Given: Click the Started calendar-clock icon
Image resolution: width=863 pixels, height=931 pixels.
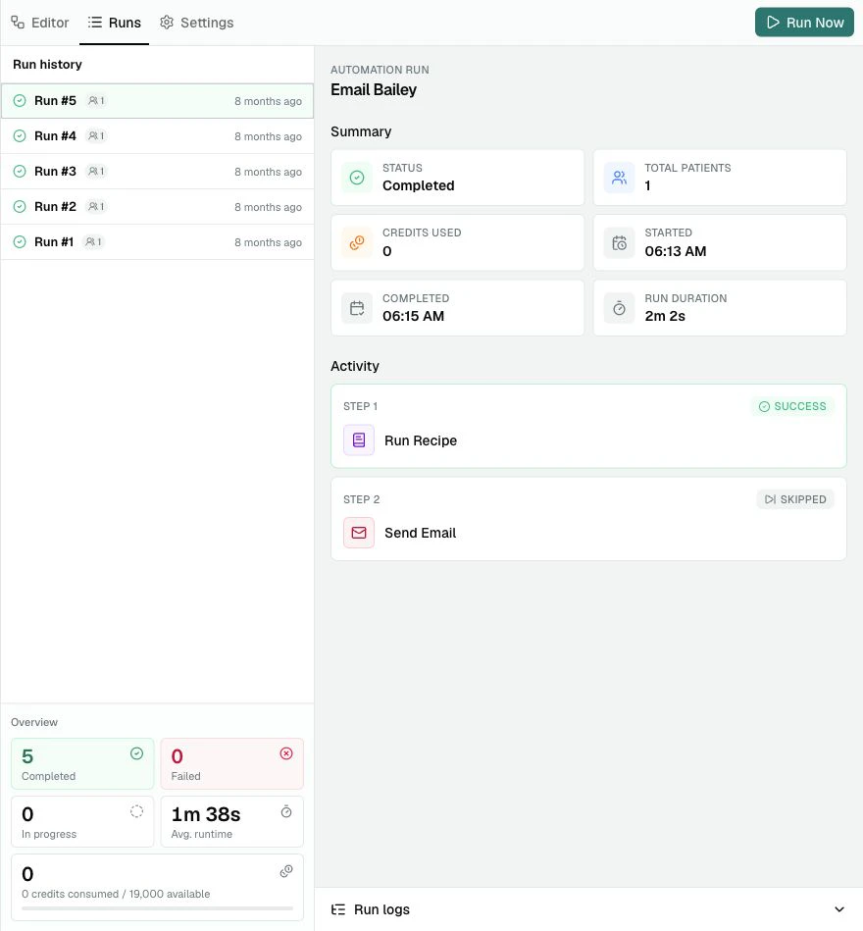Looking at the screenshot, I should tap(619, 243).
